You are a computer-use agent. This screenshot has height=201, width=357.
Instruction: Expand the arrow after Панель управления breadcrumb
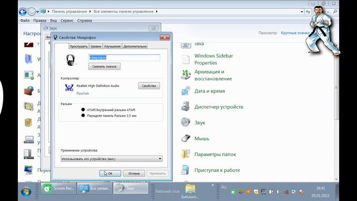click(x=90, y=11)
